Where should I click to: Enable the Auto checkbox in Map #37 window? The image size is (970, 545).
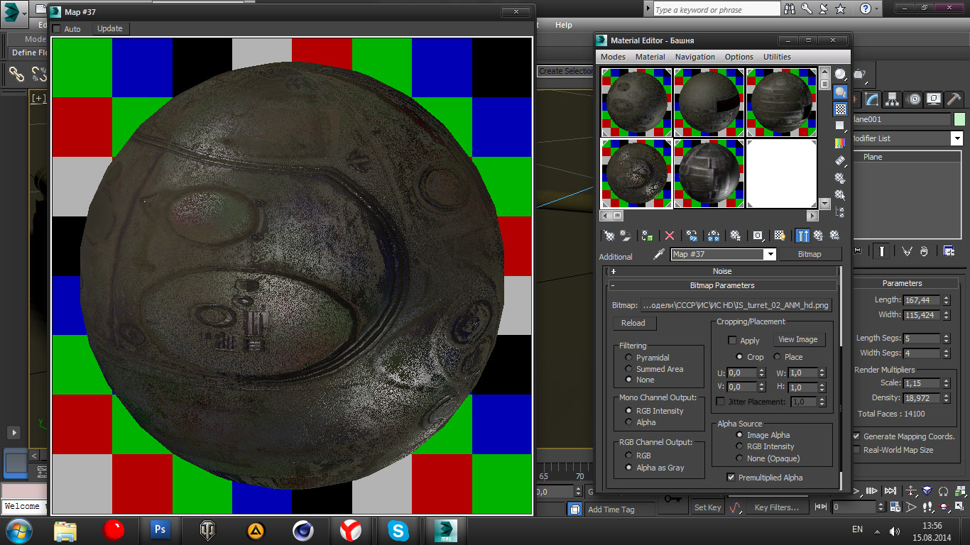(x=57, y=29)
